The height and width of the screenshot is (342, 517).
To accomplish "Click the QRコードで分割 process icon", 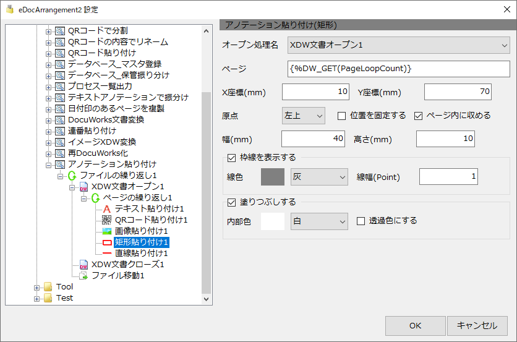I will coord(60,31).
